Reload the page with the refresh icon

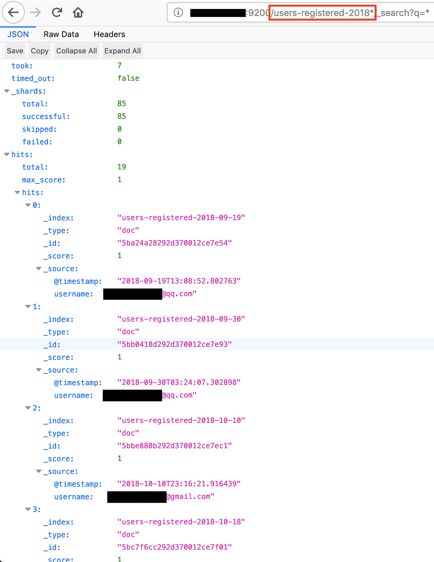(x=57, y=13)
